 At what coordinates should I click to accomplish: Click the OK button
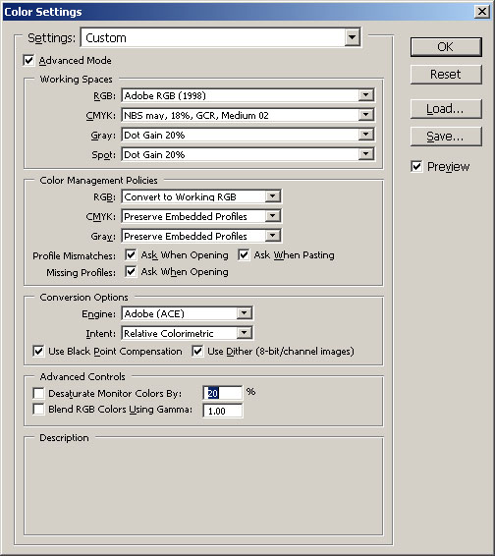tap(446, 47)
